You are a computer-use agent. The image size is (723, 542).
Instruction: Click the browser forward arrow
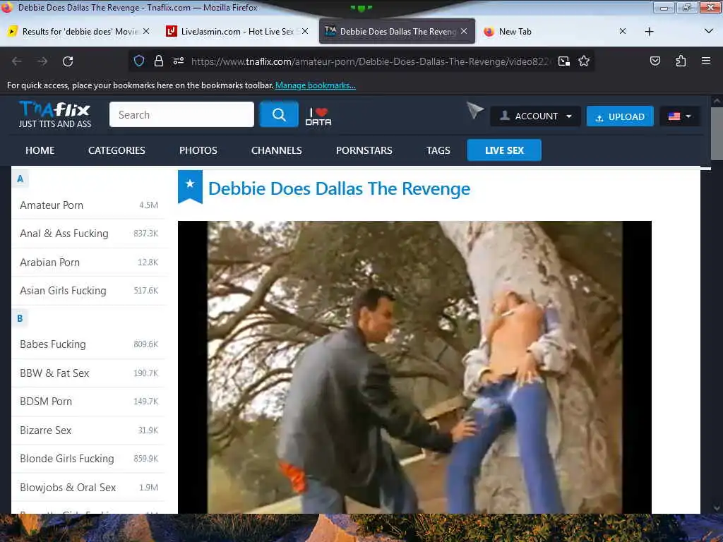click(42, 61)
